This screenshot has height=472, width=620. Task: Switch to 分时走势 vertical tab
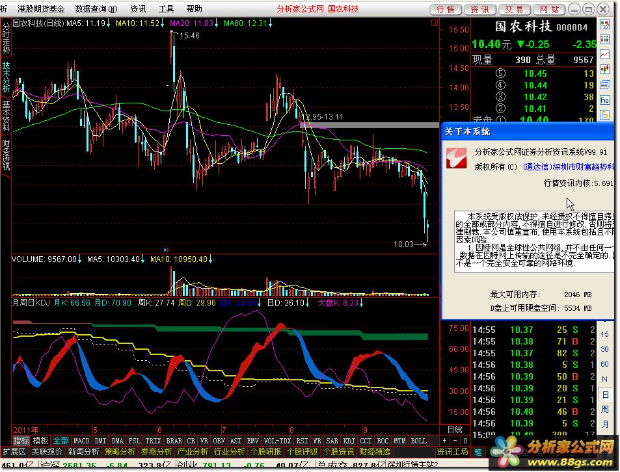click(6, 38)
